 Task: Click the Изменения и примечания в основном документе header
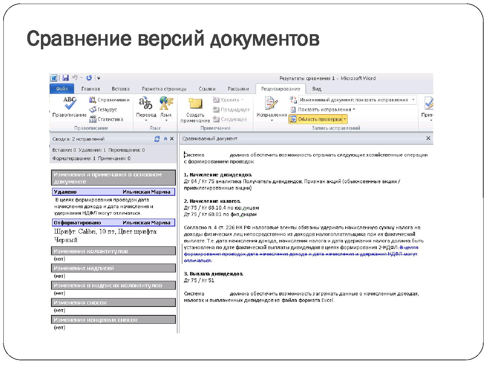tap(114, 178)
